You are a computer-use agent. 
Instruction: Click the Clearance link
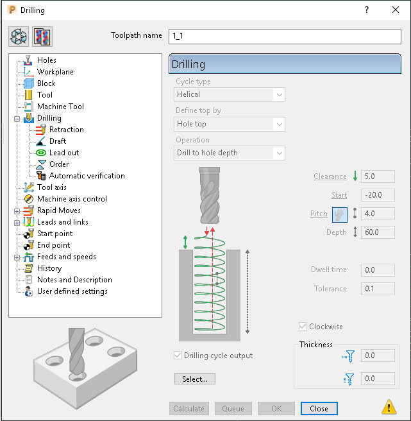(330, 176)
